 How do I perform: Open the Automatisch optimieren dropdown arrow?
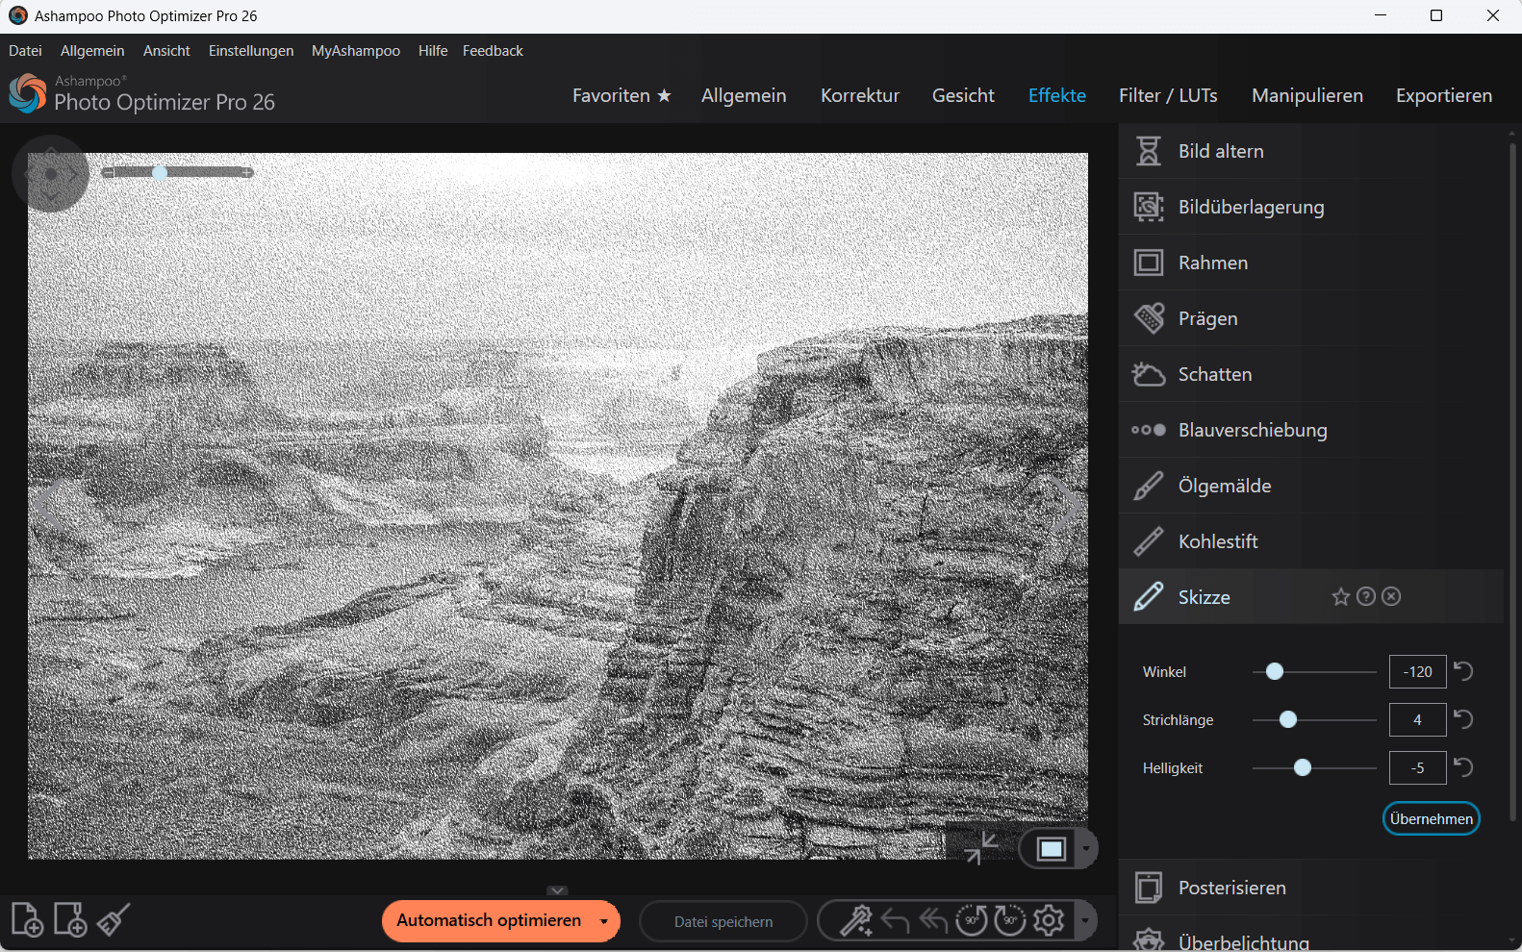[604, 921]
